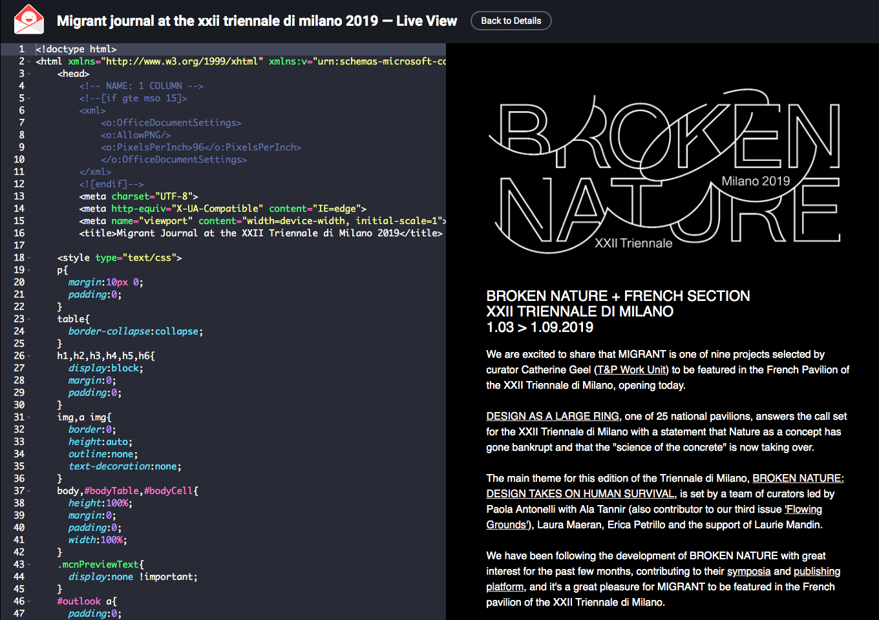Click the meta charset UTF-8 code line
This screenshot has height=620, width=879.
(x=139, y=196)
